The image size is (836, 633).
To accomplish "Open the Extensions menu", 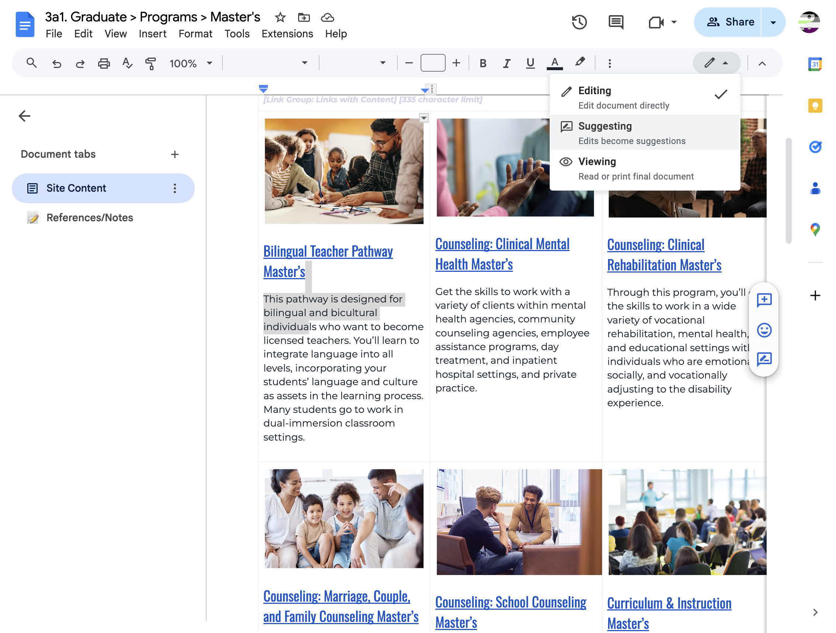I will point(287,34).
